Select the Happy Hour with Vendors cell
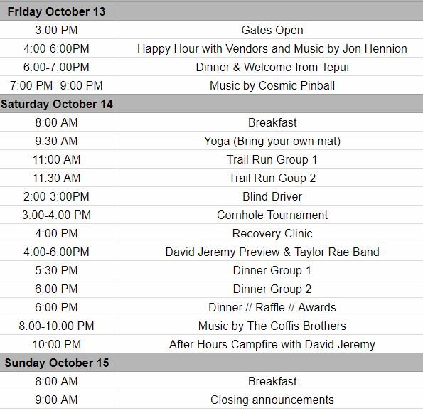This screenshot has width=423, height=411. click(271, 48)
